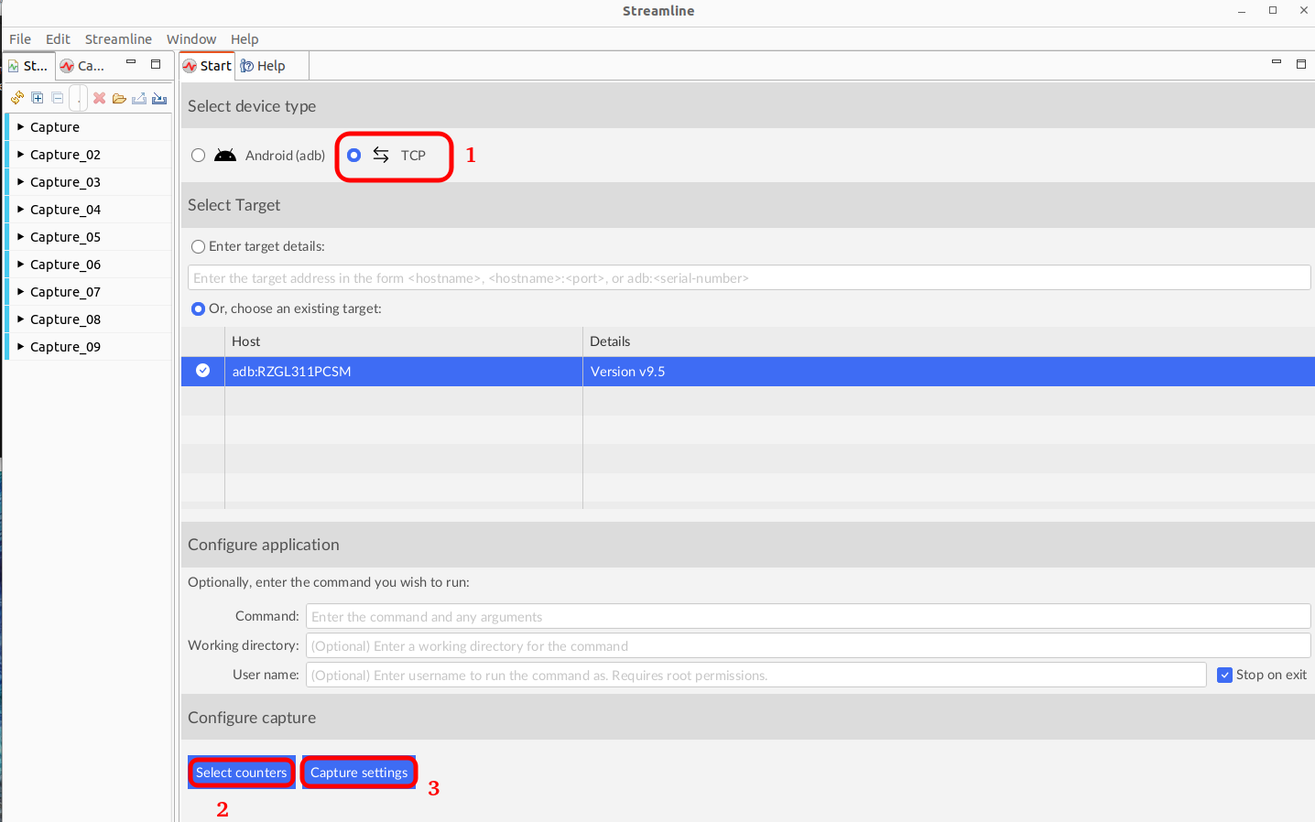Minimize the left captures panel

(x=131, y=63)
